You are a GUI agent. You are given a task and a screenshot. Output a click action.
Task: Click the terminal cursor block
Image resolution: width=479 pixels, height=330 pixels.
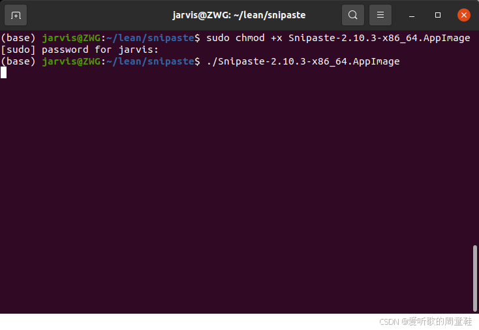click(4, 72)
